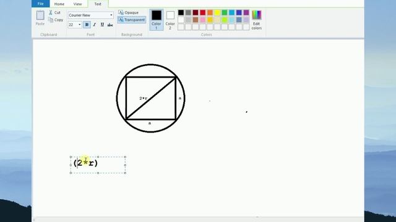Pick the turquoise blue color swatch
The image size is (396, 222).
[232, 12]
